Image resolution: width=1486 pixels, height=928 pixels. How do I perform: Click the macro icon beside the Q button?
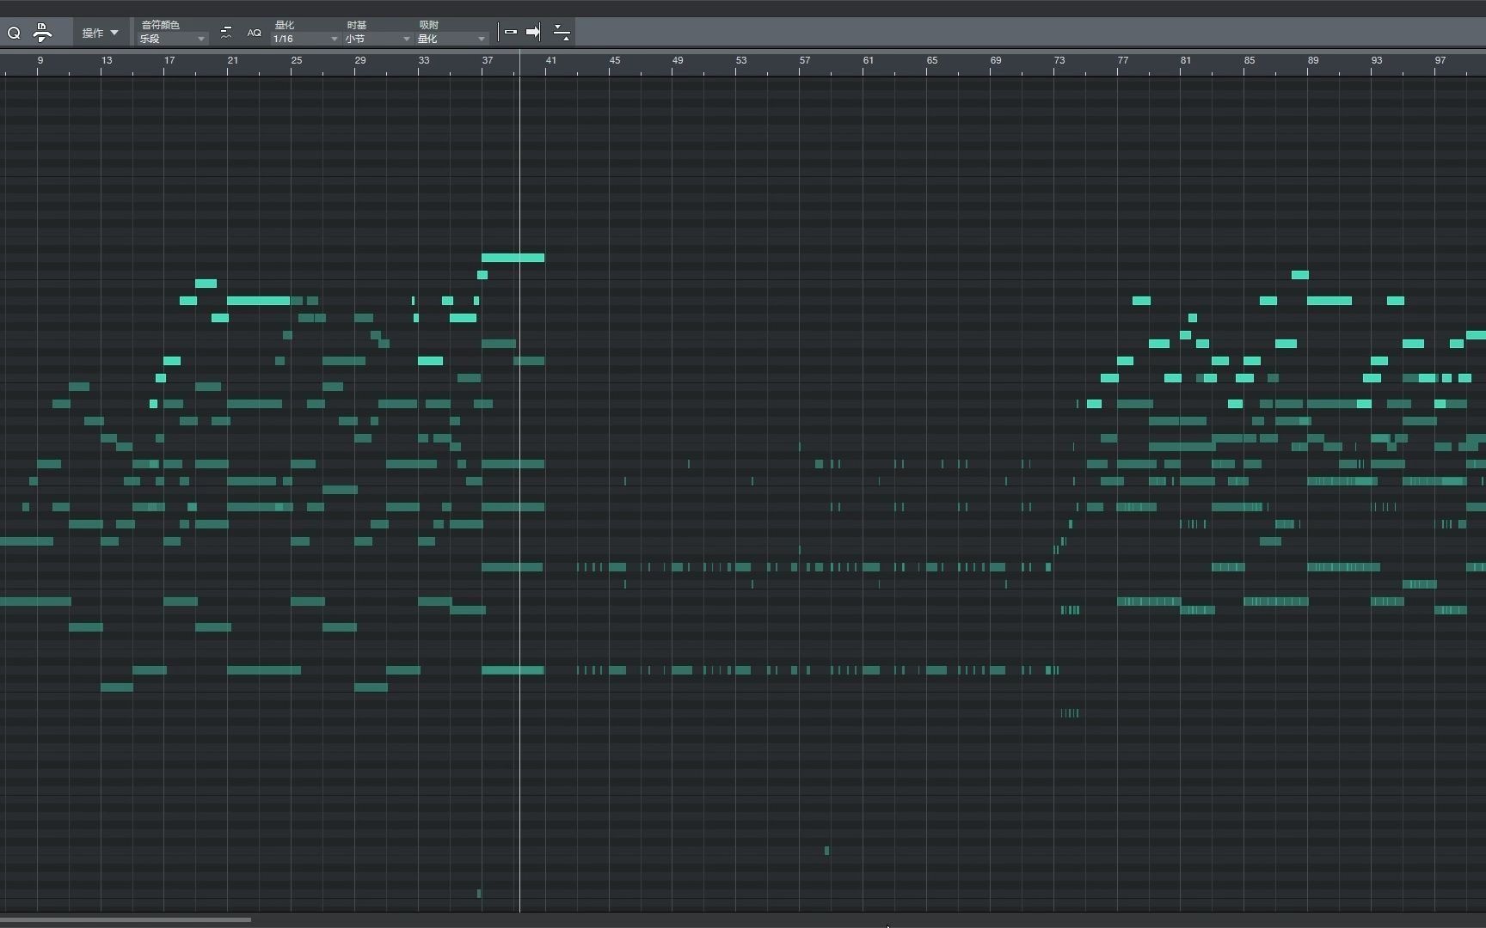point(42,33)
